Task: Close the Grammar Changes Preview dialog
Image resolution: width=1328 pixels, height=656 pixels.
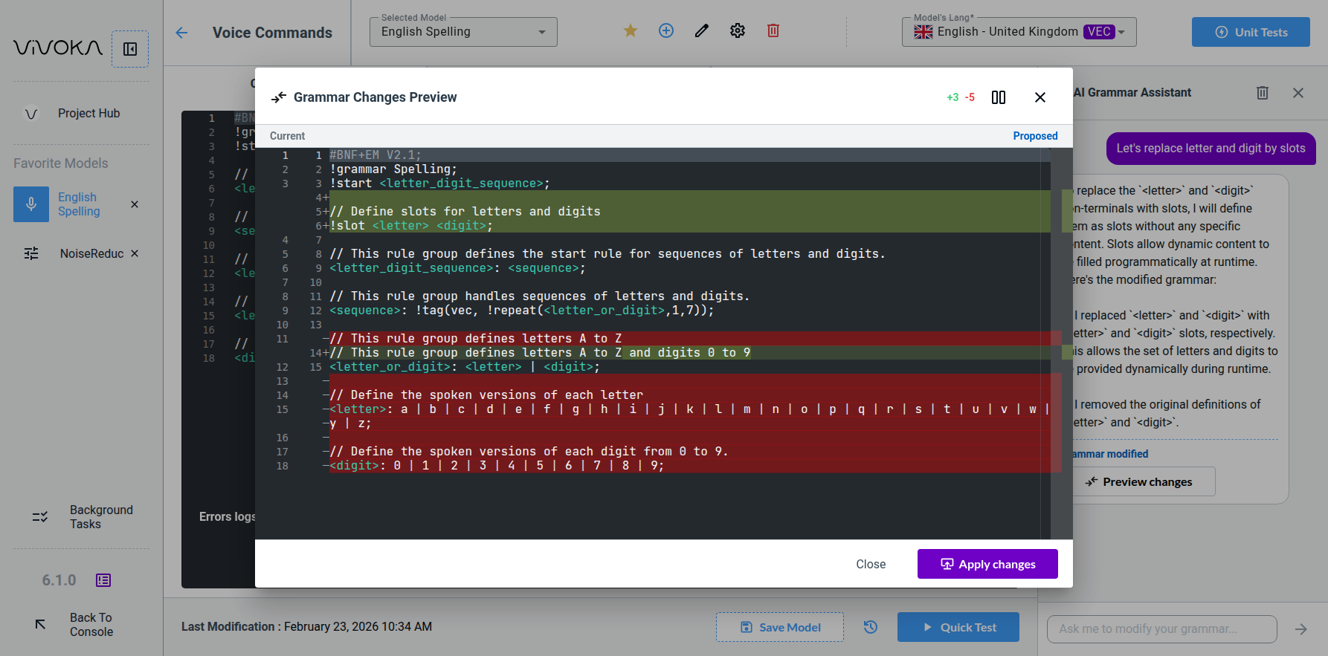Action: [1039, 97]
